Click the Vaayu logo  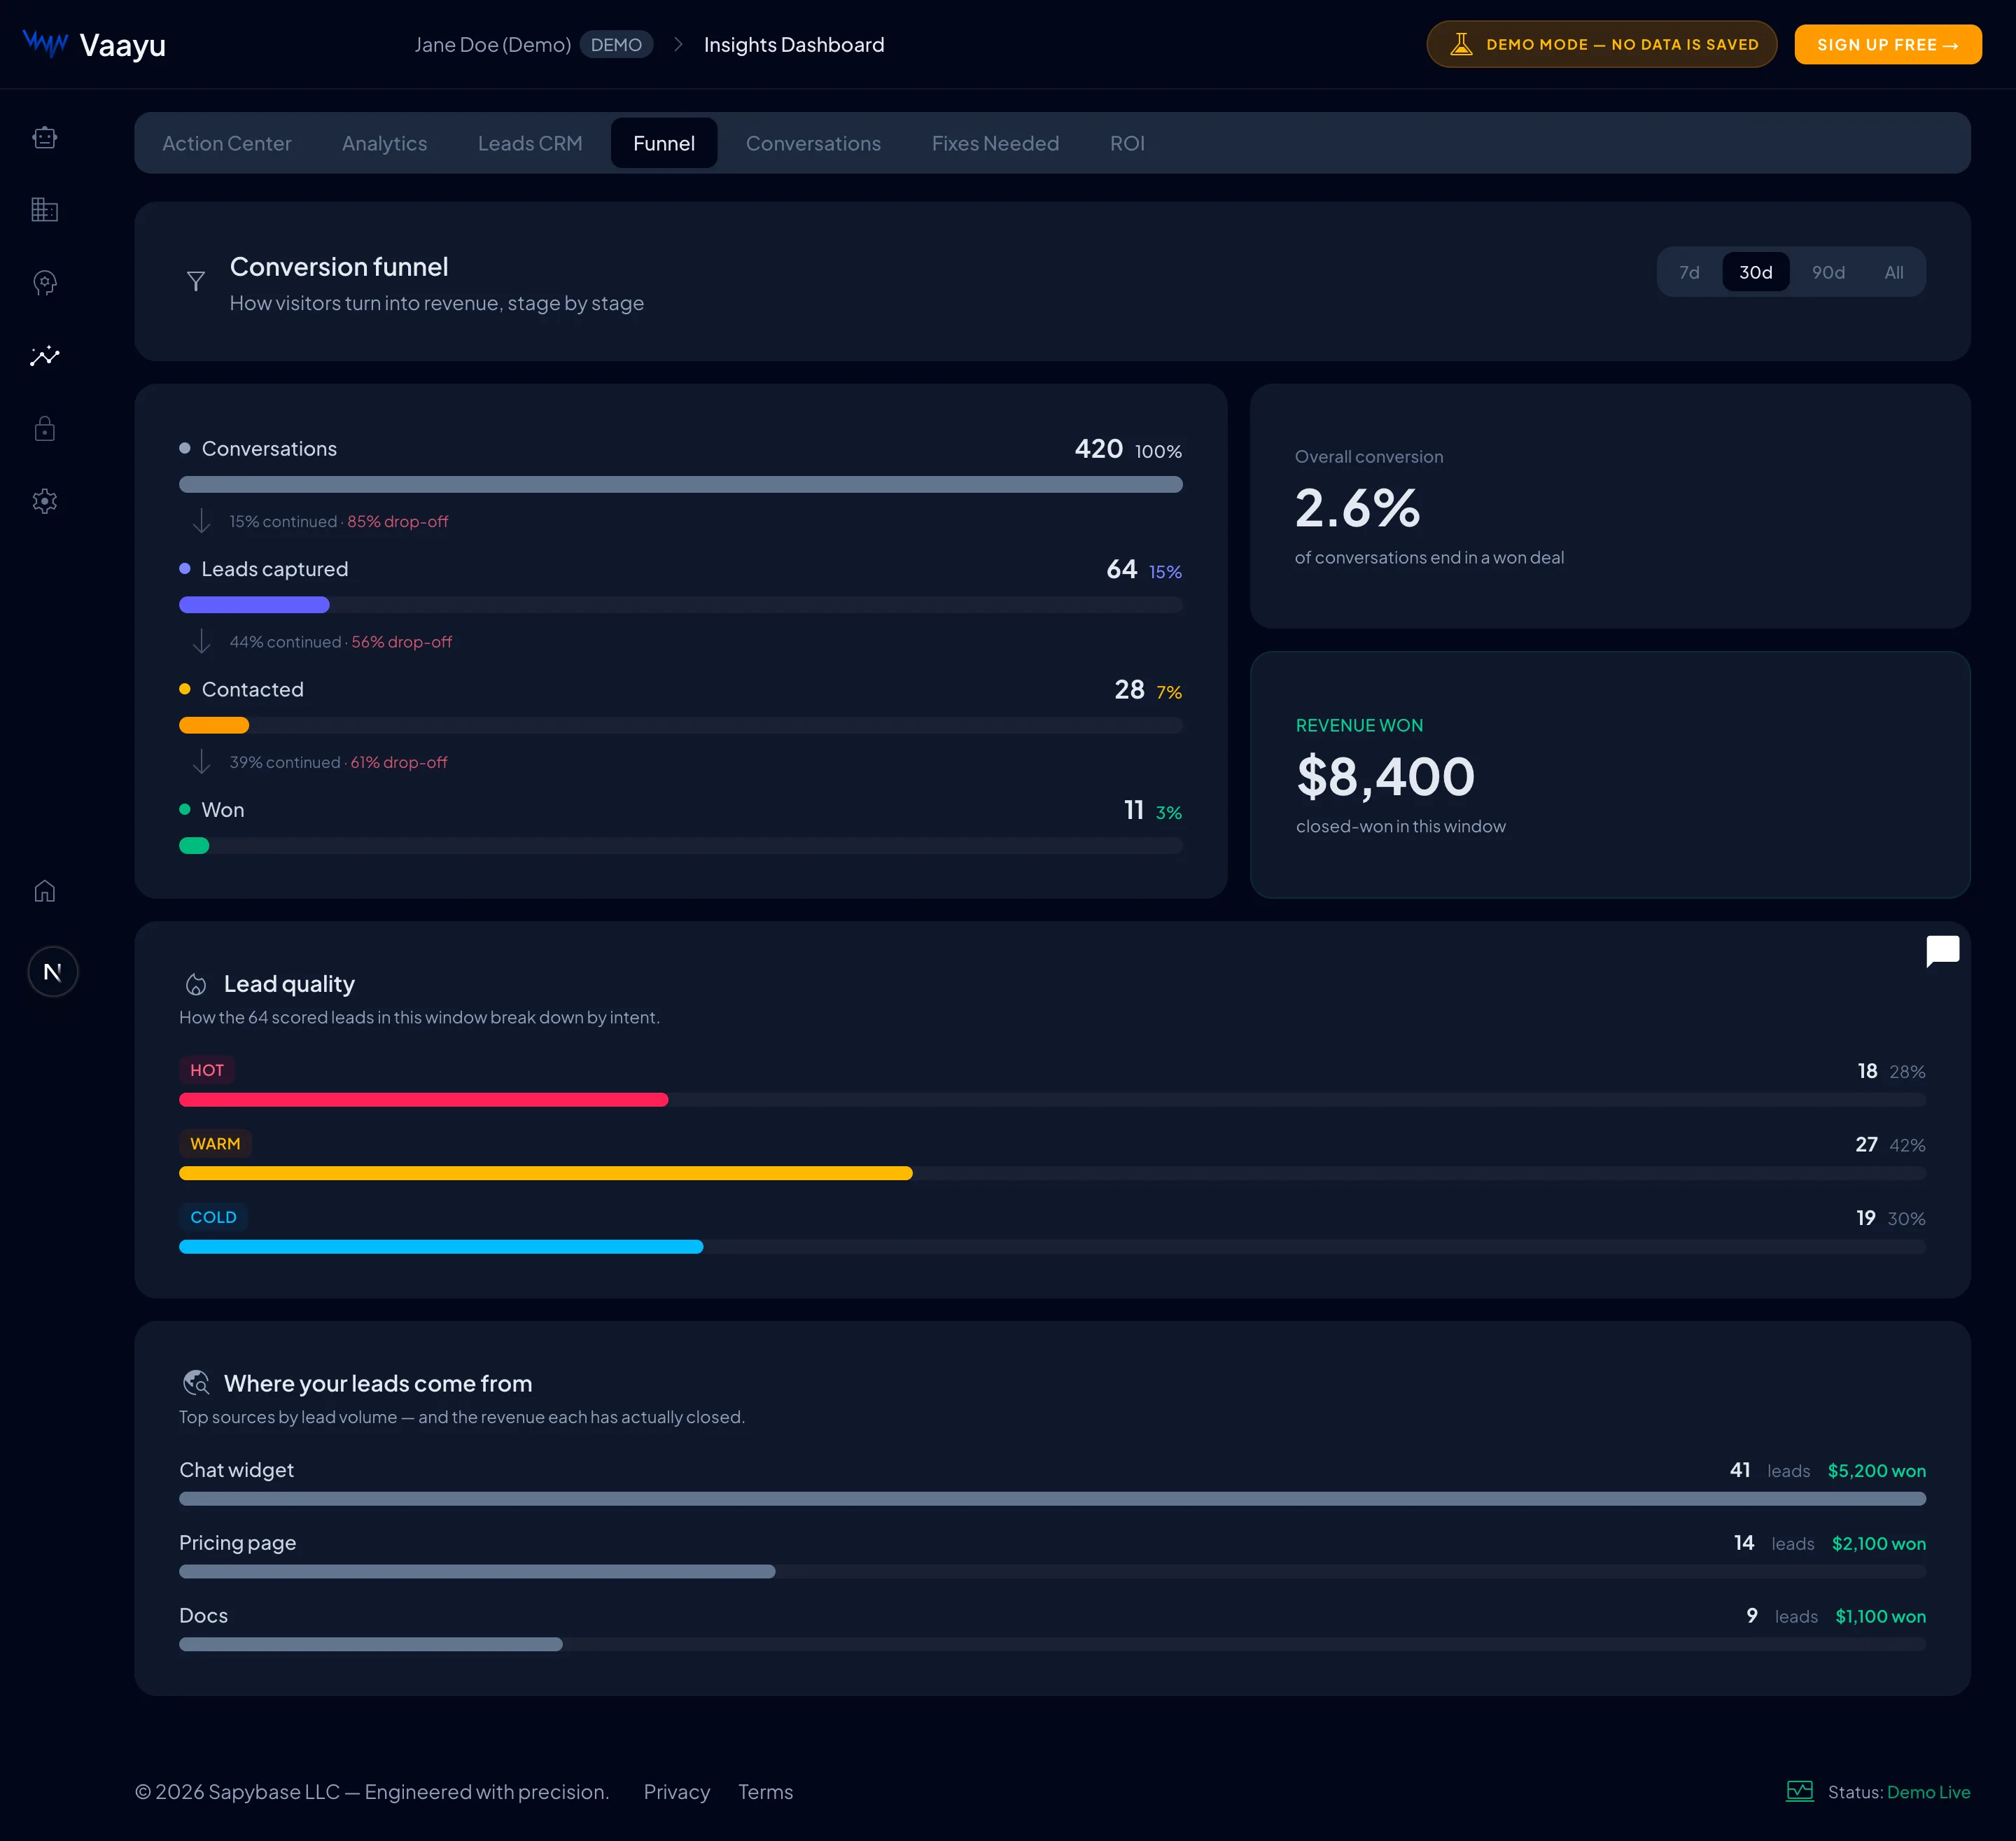tap(94, 45)
